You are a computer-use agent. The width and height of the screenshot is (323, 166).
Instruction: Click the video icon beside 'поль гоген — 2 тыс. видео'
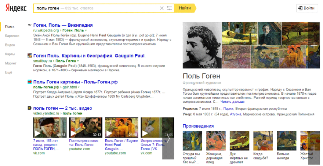point(30,108)
